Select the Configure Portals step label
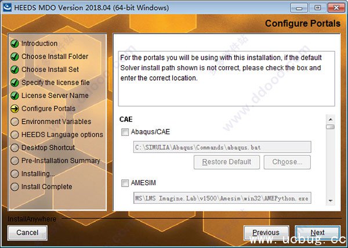Viewport: 348px width, 248px height. pyautogui.click(x=48, y=109)
